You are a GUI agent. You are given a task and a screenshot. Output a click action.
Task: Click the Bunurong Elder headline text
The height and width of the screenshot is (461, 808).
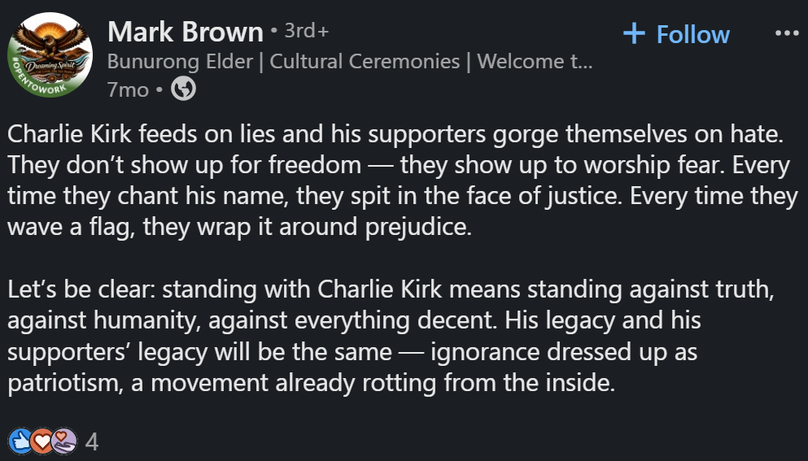pos(179,62)
